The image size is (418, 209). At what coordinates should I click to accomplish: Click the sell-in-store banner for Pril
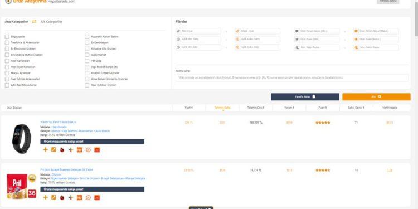(x=92, y=189)
